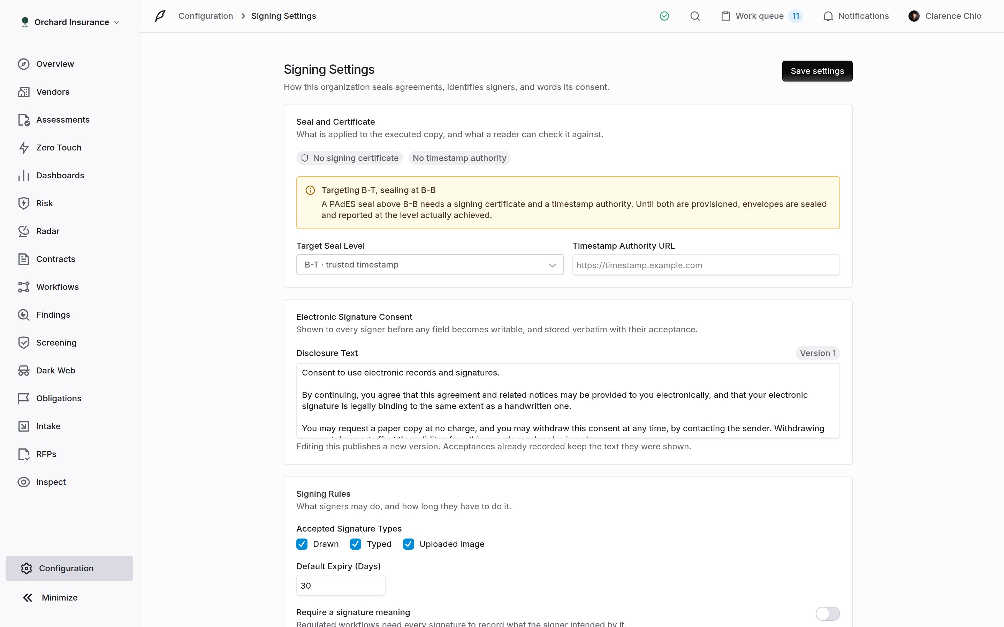Open the Work queue
1004x627 pixels.
(x=762, y=16)
